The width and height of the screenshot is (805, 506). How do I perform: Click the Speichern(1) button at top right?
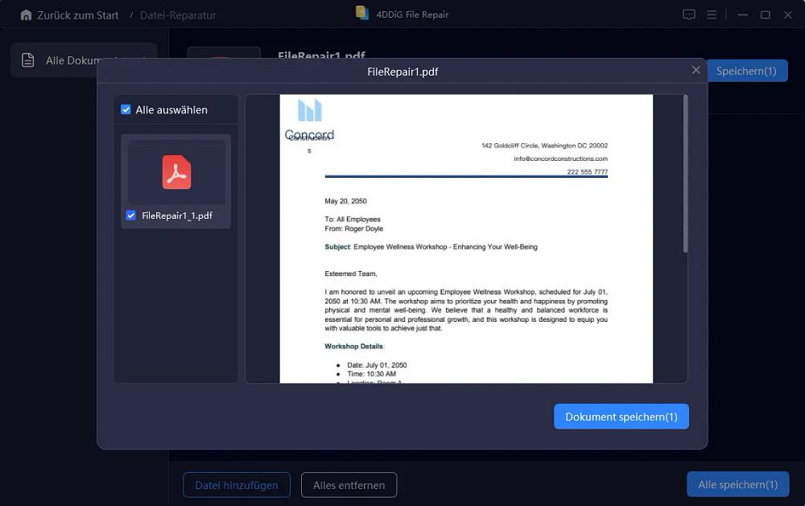tap(746, 71)
